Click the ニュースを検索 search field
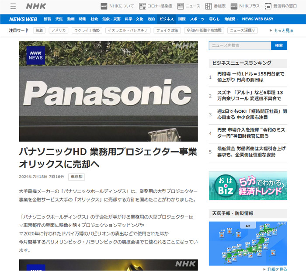The image size is (306, 271). click(x=240, y=45)
